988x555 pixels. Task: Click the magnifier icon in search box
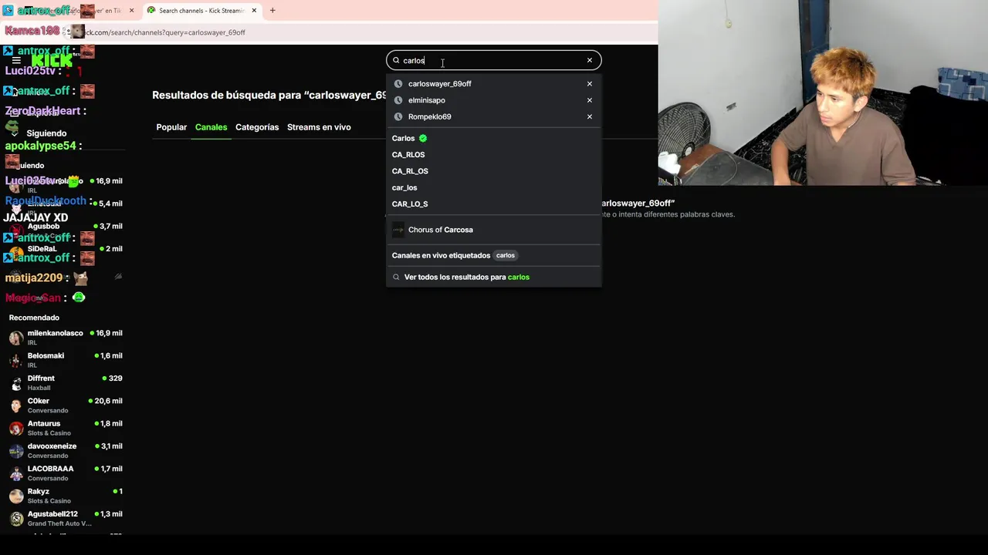[396, 60]
